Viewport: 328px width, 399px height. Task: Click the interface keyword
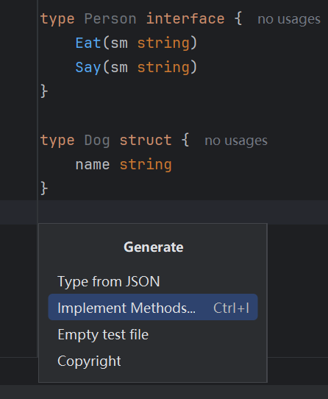[185, 19]
